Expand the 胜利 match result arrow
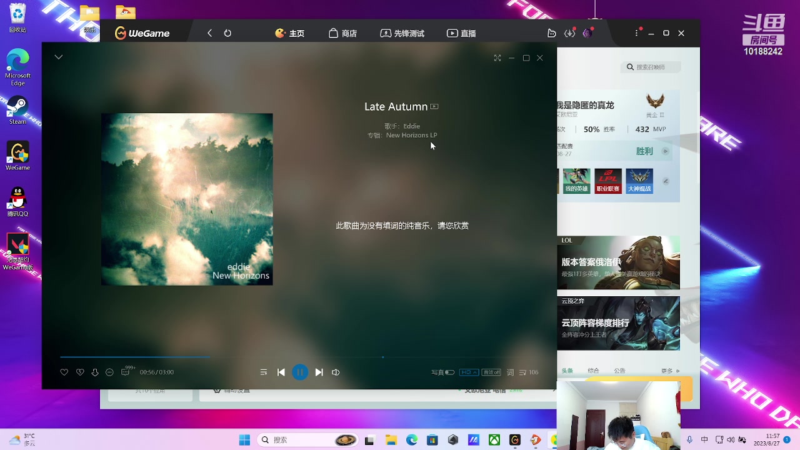 point(665,151)
